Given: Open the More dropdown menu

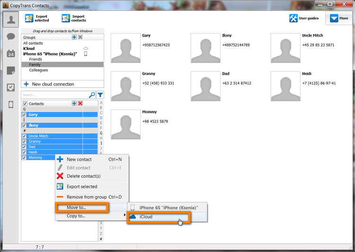Looking at the screenshot, I should coord(339,18).
